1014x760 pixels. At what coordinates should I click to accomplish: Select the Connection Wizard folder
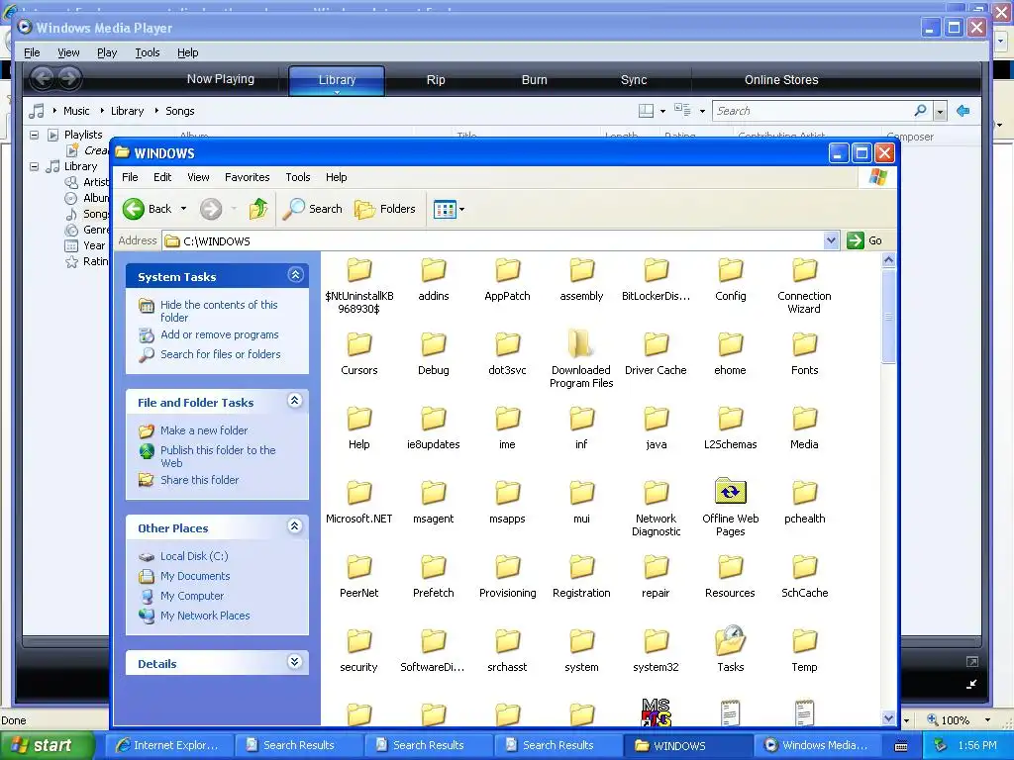point(804,286)
